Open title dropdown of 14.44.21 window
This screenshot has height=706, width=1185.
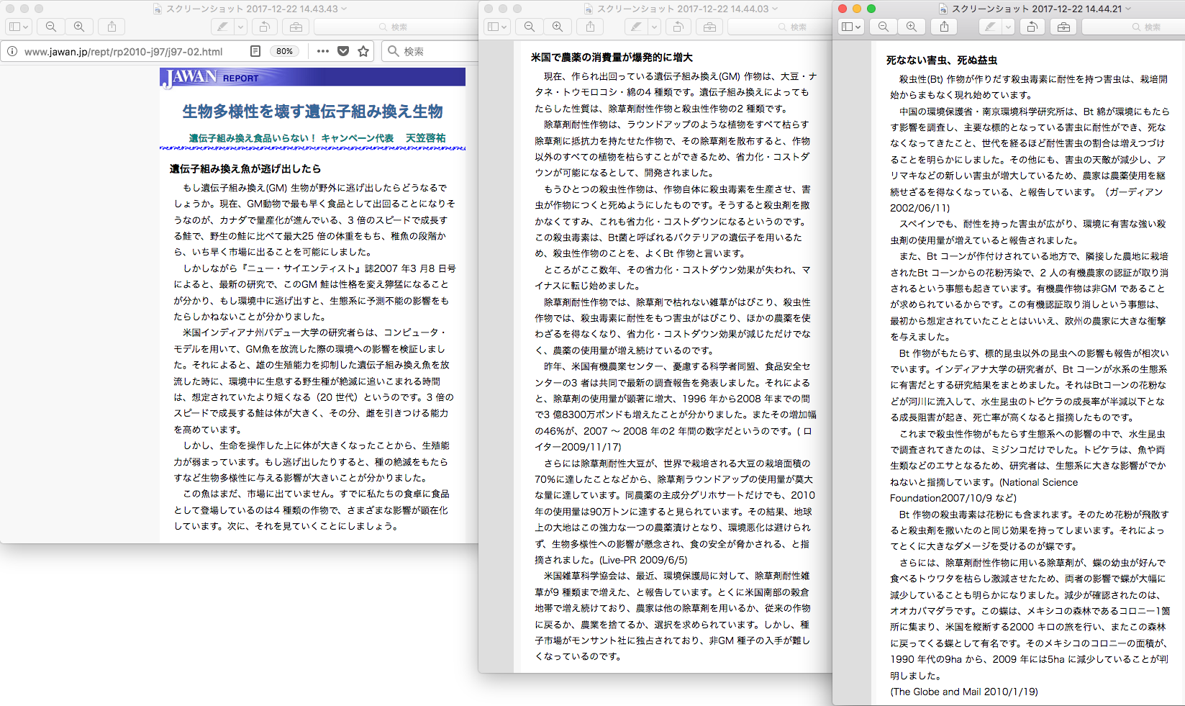1129,9
